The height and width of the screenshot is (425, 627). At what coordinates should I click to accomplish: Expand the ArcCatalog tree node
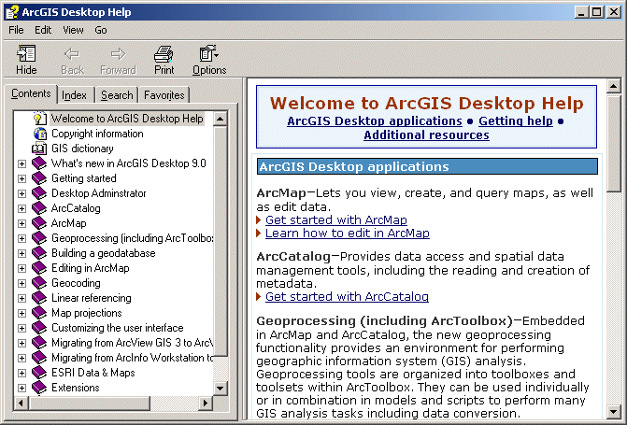point(22,208)
